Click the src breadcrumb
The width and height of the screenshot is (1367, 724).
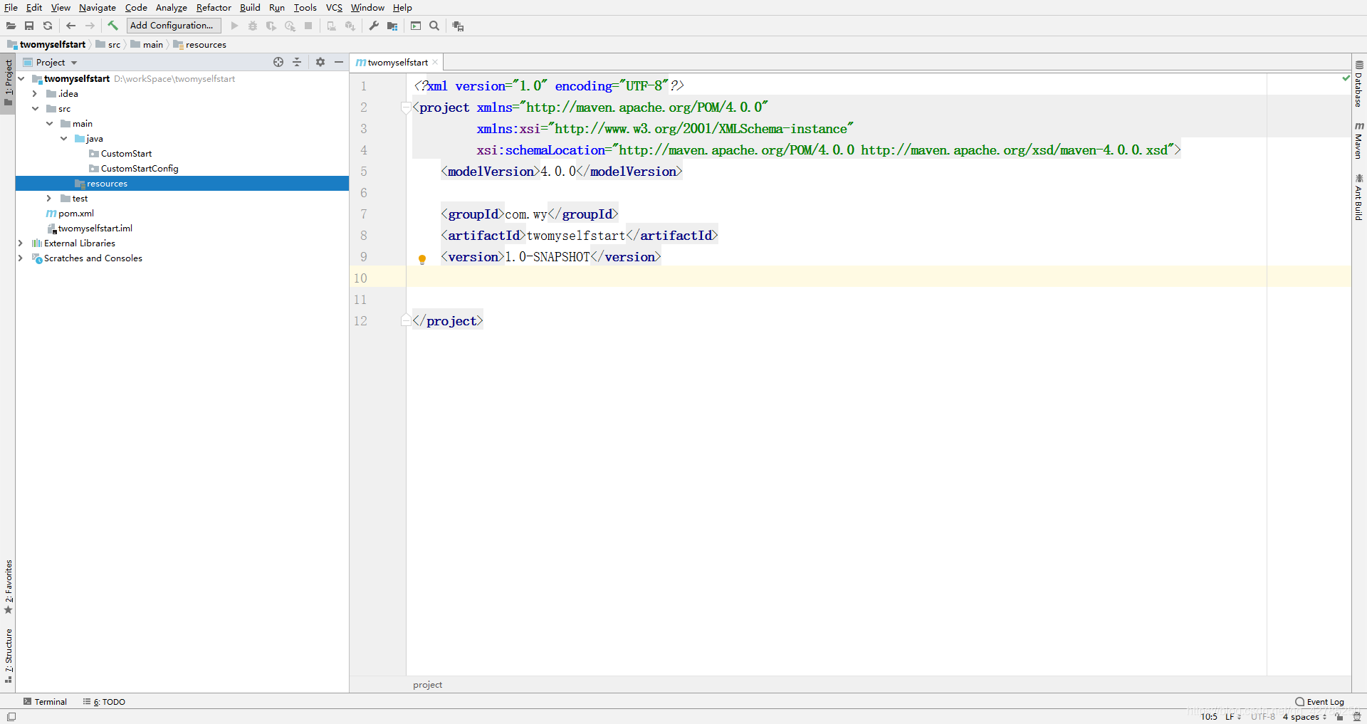[x=109, y=44]
